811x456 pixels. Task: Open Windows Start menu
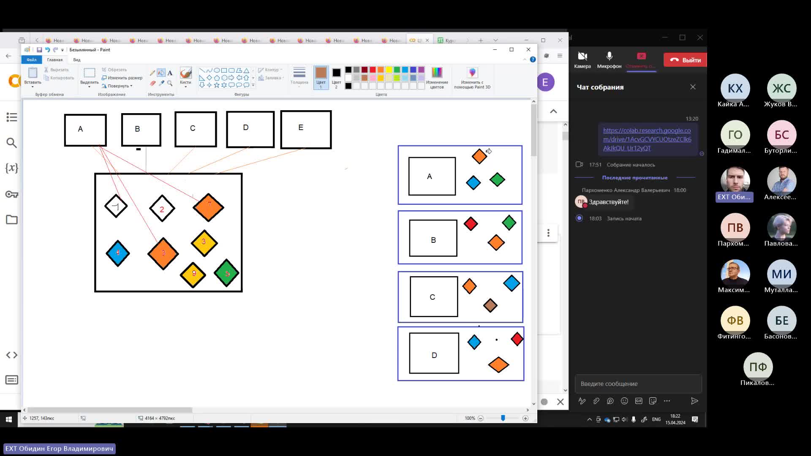[x=8, y=419]
